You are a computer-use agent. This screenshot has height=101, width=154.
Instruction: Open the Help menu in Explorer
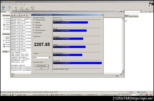pos(24,4)
